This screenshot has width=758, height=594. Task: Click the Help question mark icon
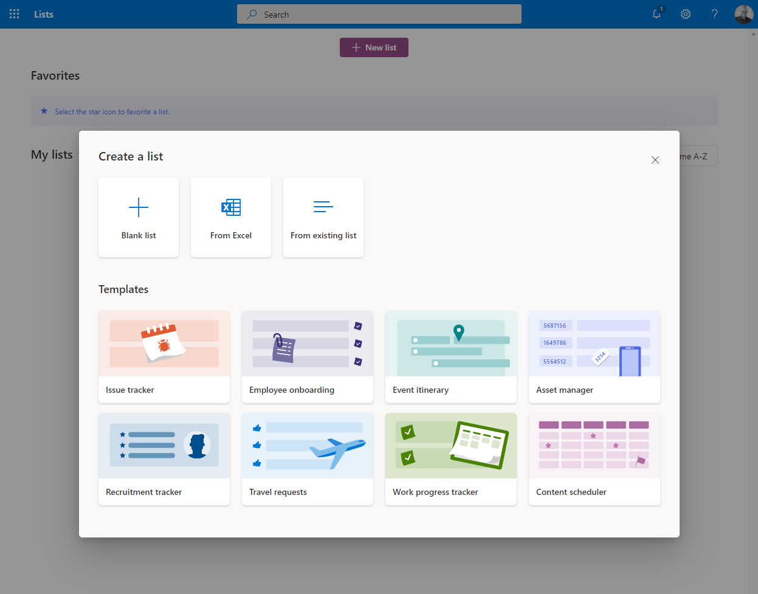pyautogui.click(x=714, y=14)
